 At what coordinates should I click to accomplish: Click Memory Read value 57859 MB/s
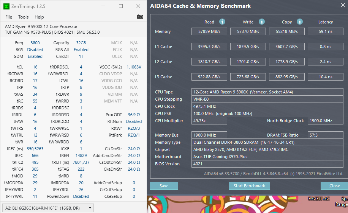pos(209,31)
